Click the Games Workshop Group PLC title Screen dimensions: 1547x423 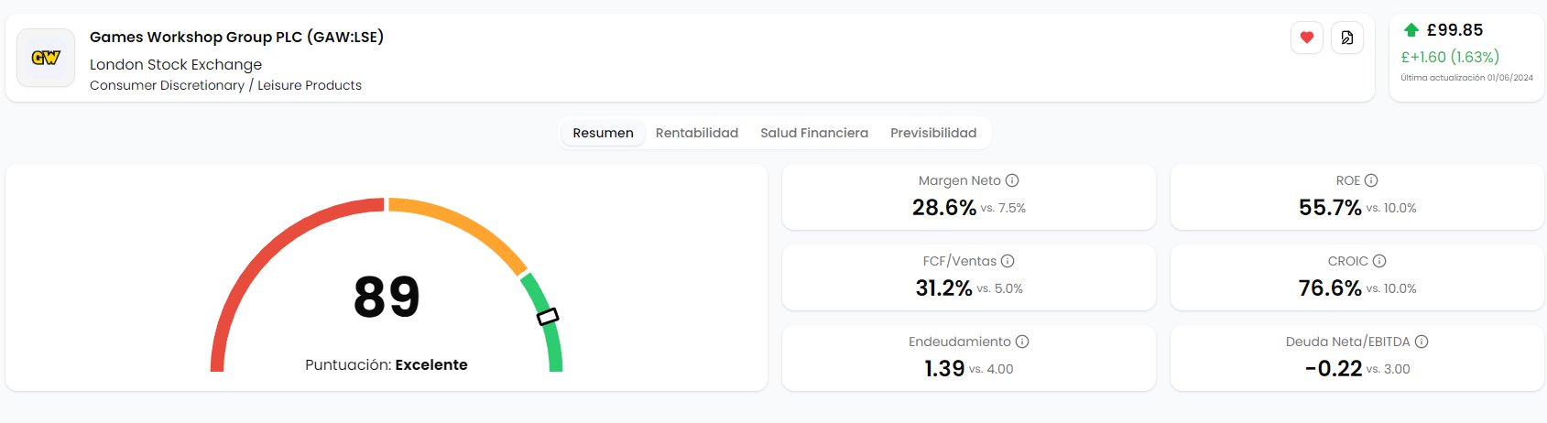coord(236,37)
